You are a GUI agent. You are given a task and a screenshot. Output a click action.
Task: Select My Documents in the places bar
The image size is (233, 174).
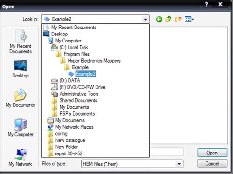21,98
